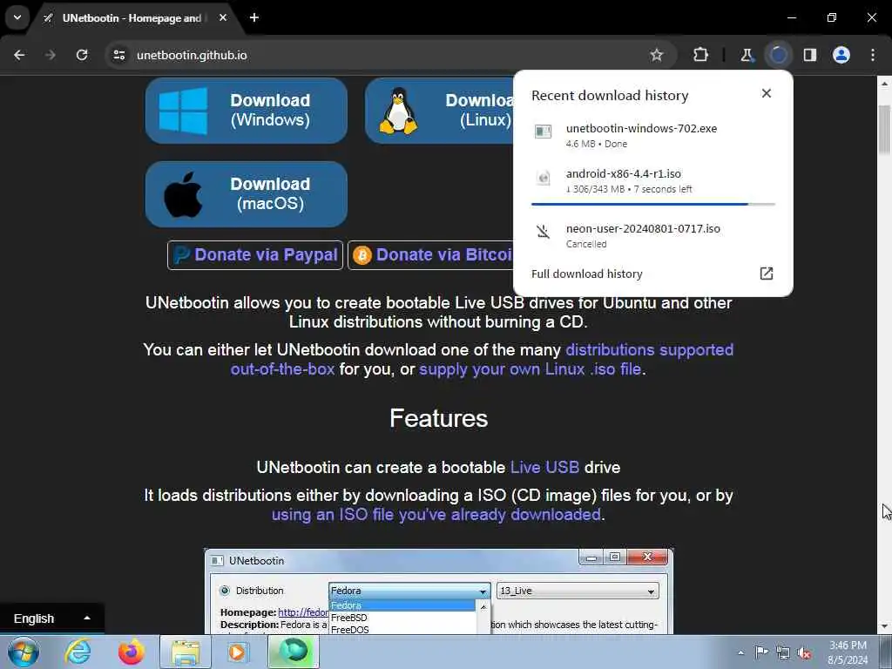Click page scrollbar down arrow

click(x=884, y=626)
